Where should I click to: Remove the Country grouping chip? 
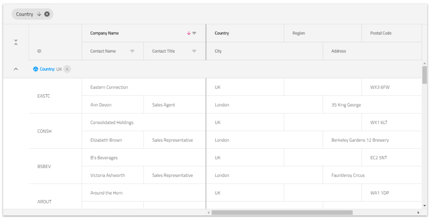(x=47, y=14)
